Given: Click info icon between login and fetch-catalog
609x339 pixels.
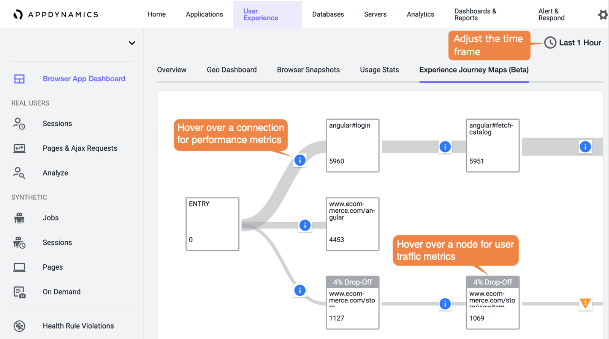Looking at the screenshot, I should [445, 147].
